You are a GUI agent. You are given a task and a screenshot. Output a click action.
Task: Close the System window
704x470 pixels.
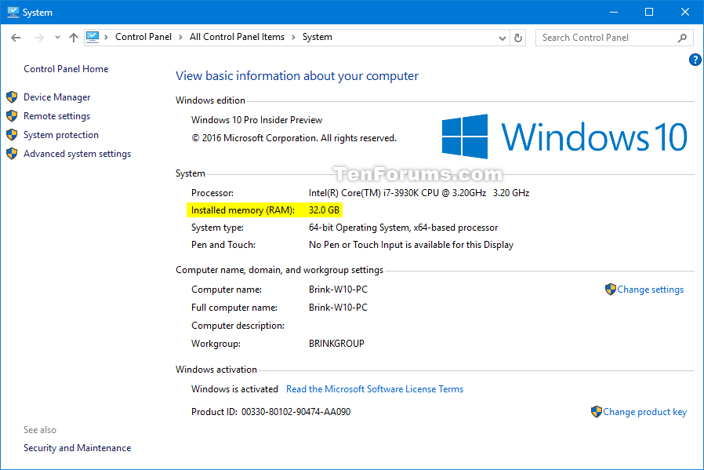coord(685,12)
